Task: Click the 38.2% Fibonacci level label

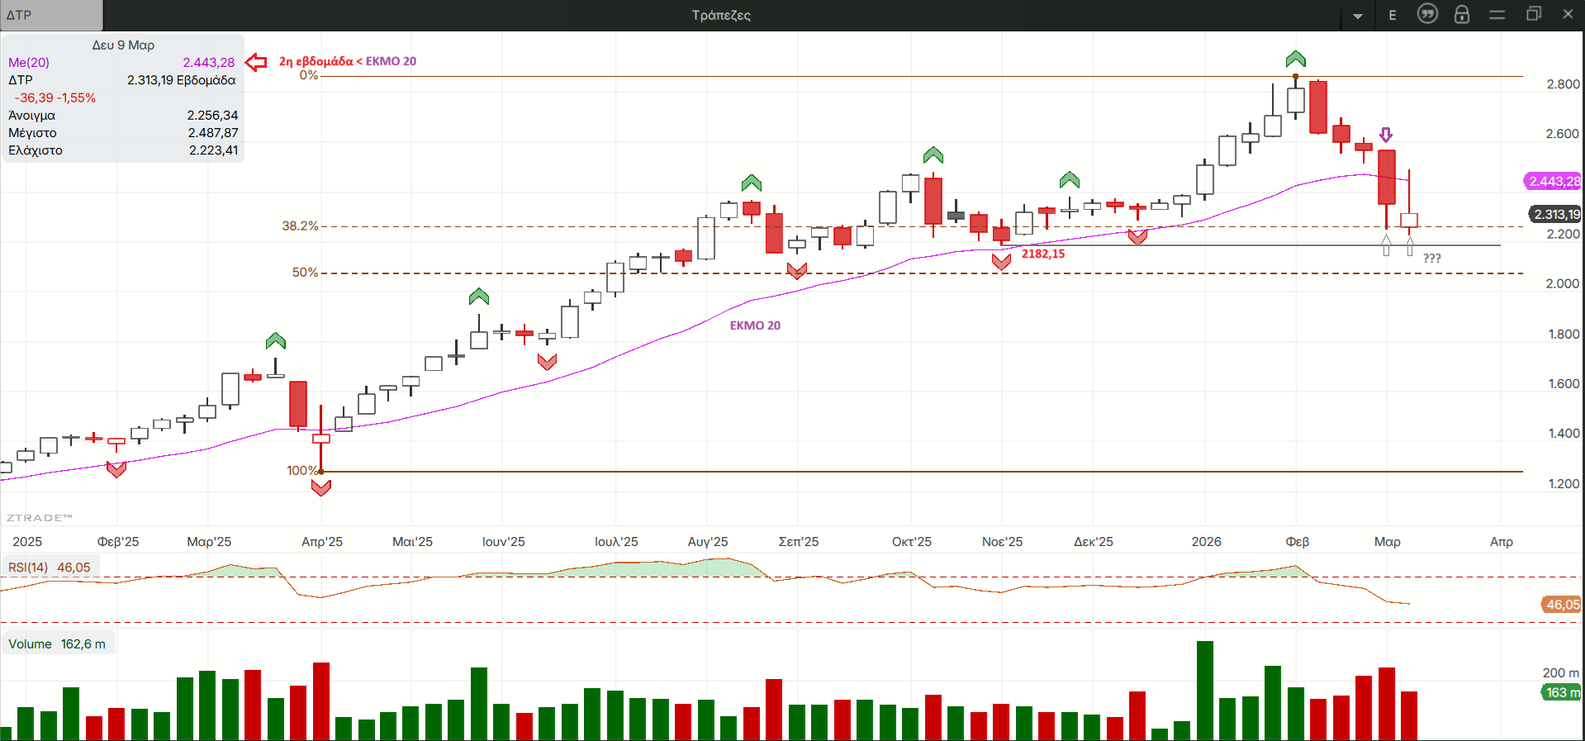Action: pyautogui.click(x=300, y=226)
